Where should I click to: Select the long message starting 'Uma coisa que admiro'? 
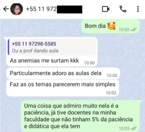click(x=81, y=116)
